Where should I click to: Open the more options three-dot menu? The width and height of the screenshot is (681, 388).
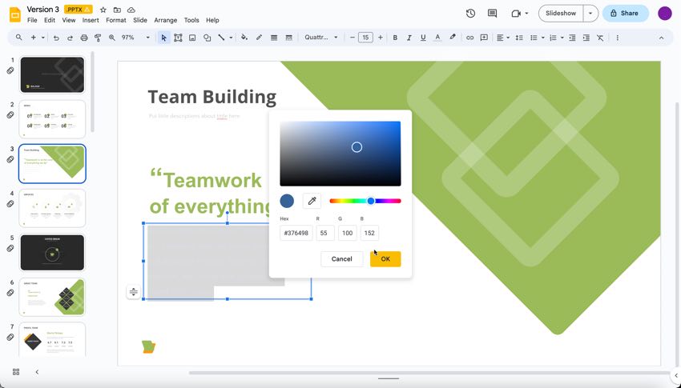[x=617, y=38]
